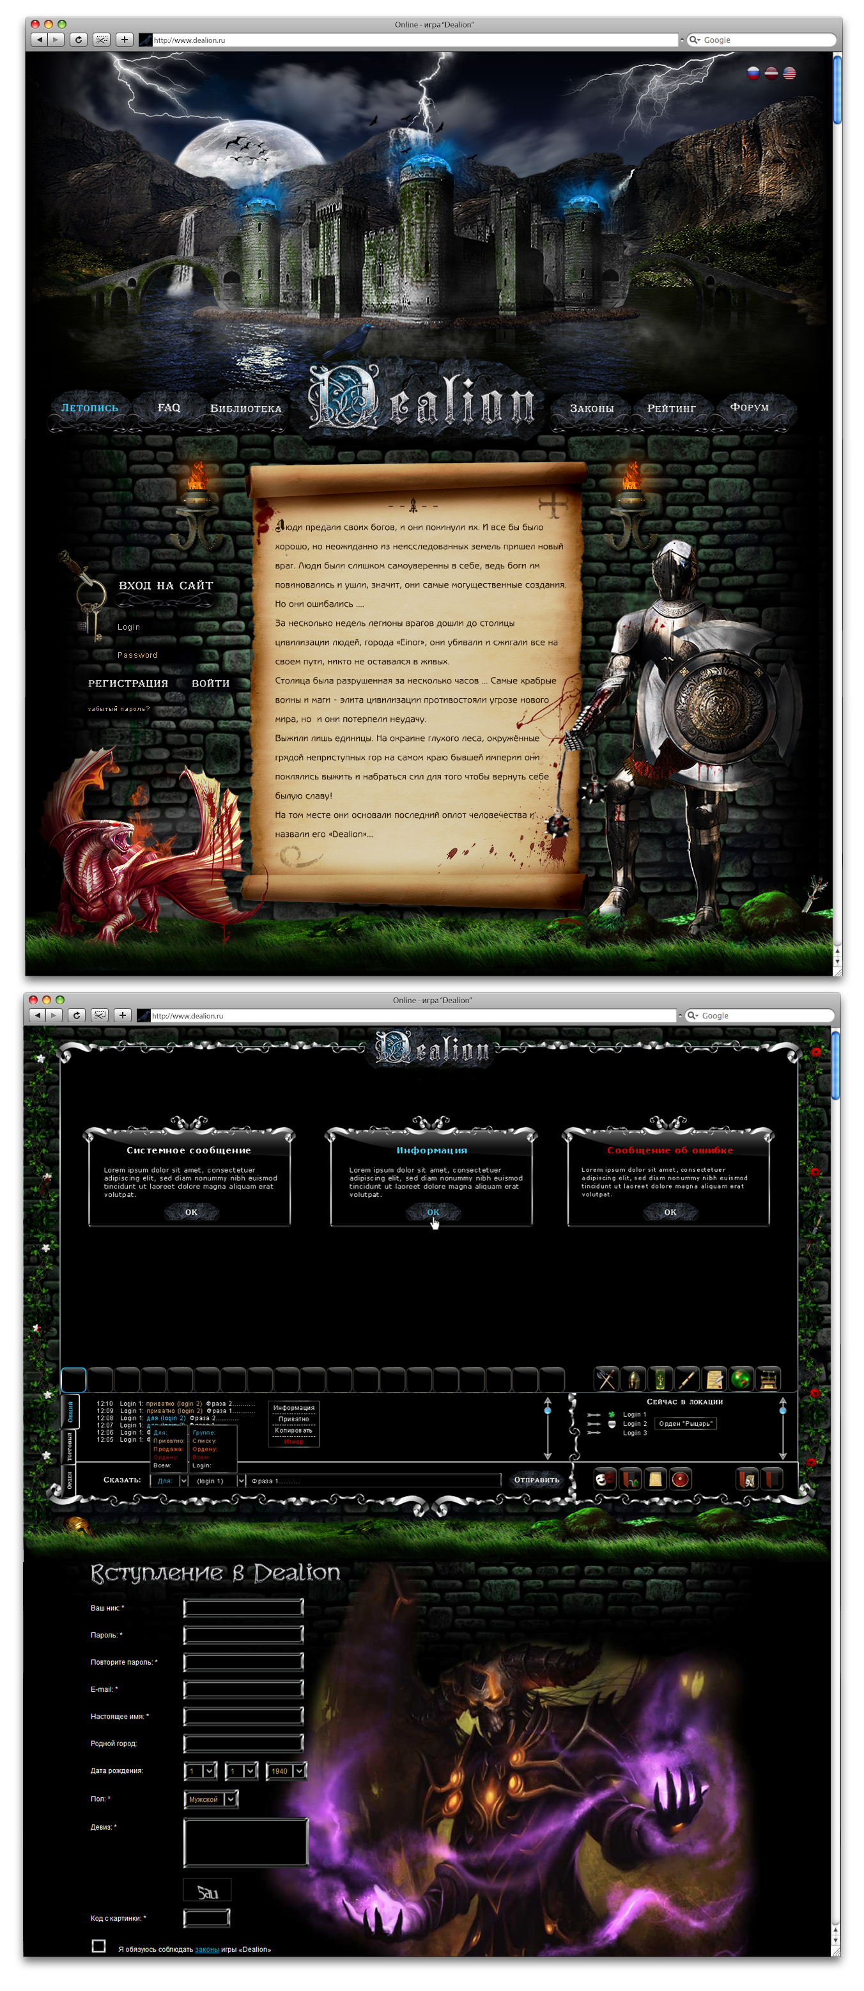Click the highlighted first quick slot in game panel
This screenshot has width=864, height=1991.
pyautogui.click(x=73, y=1379)
